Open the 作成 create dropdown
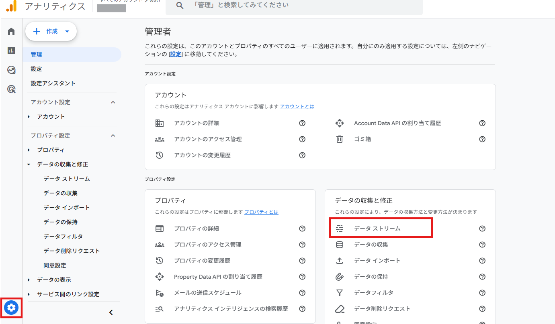The image size is (555, 324). coord(51,31)
